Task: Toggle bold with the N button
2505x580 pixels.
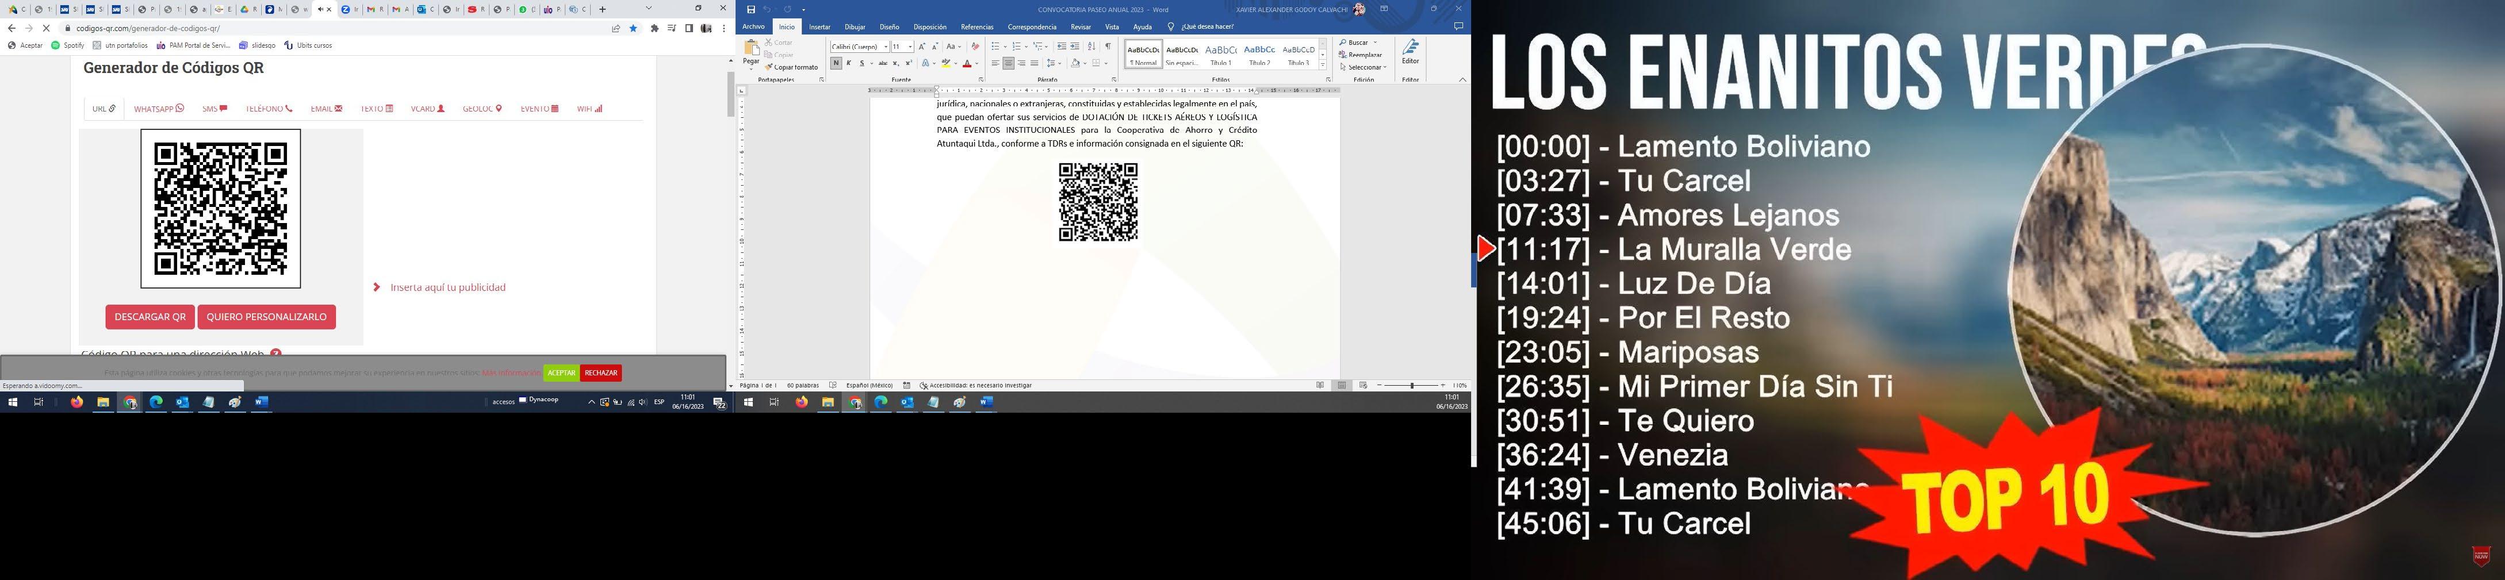Action: point(836,63)
